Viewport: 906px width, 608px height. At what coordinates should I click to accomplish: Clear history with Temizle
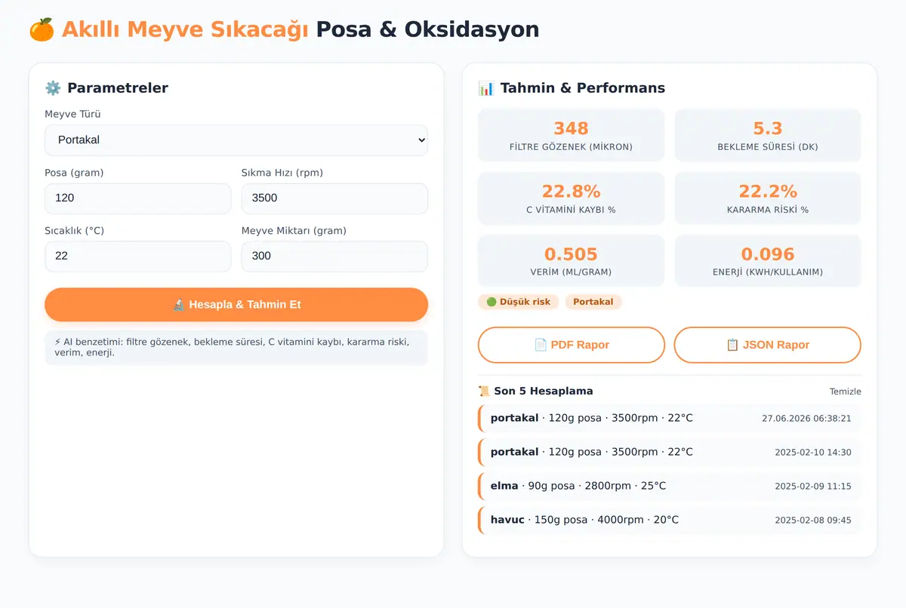click(x=845, y=392)
